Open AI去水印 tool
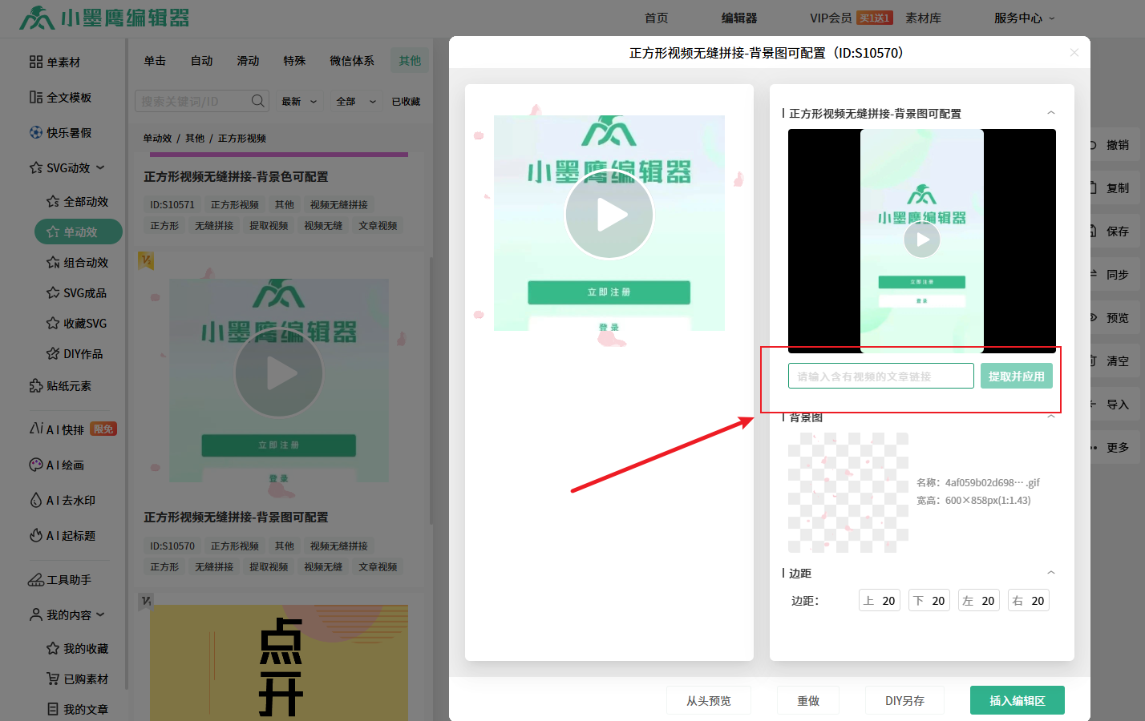1145x721 pixels. pos(63,500)
